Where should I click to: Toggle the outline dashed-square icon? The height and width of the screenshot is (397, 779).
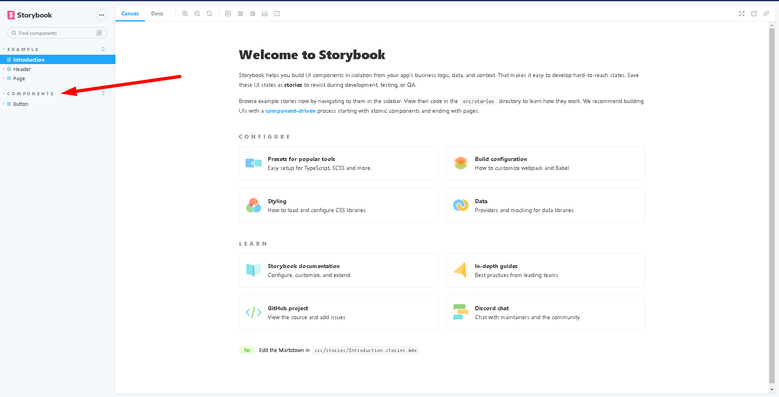click(277, 14)
